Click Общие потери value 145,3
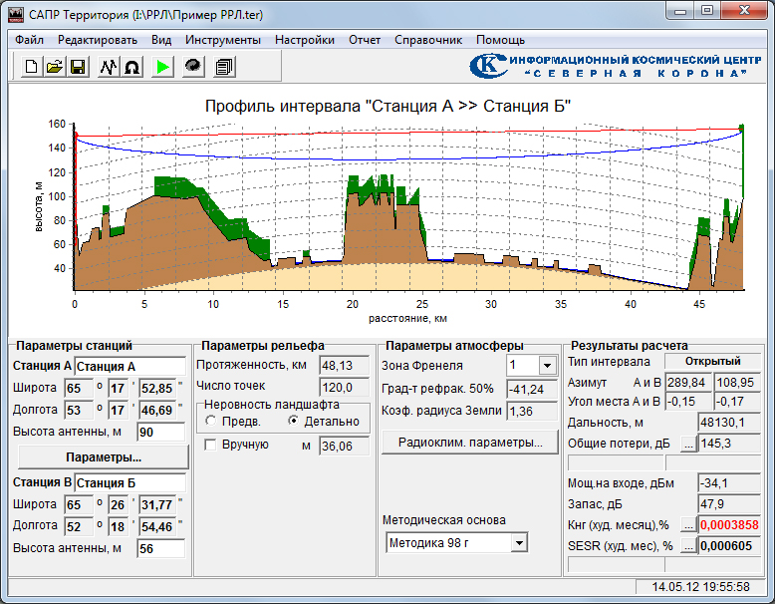 tap(729, 444)
